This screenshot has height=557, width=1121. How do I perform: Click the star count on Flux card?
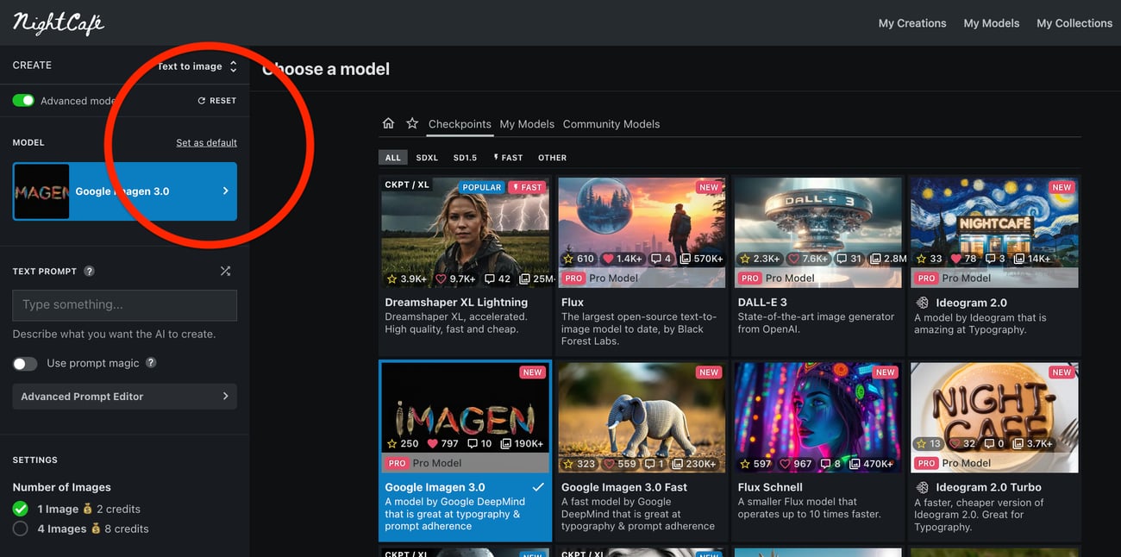pyautogui.click(x=579, y=258)
